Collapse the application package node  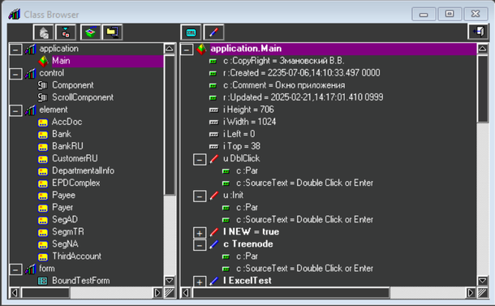click(x=15, y=50)
